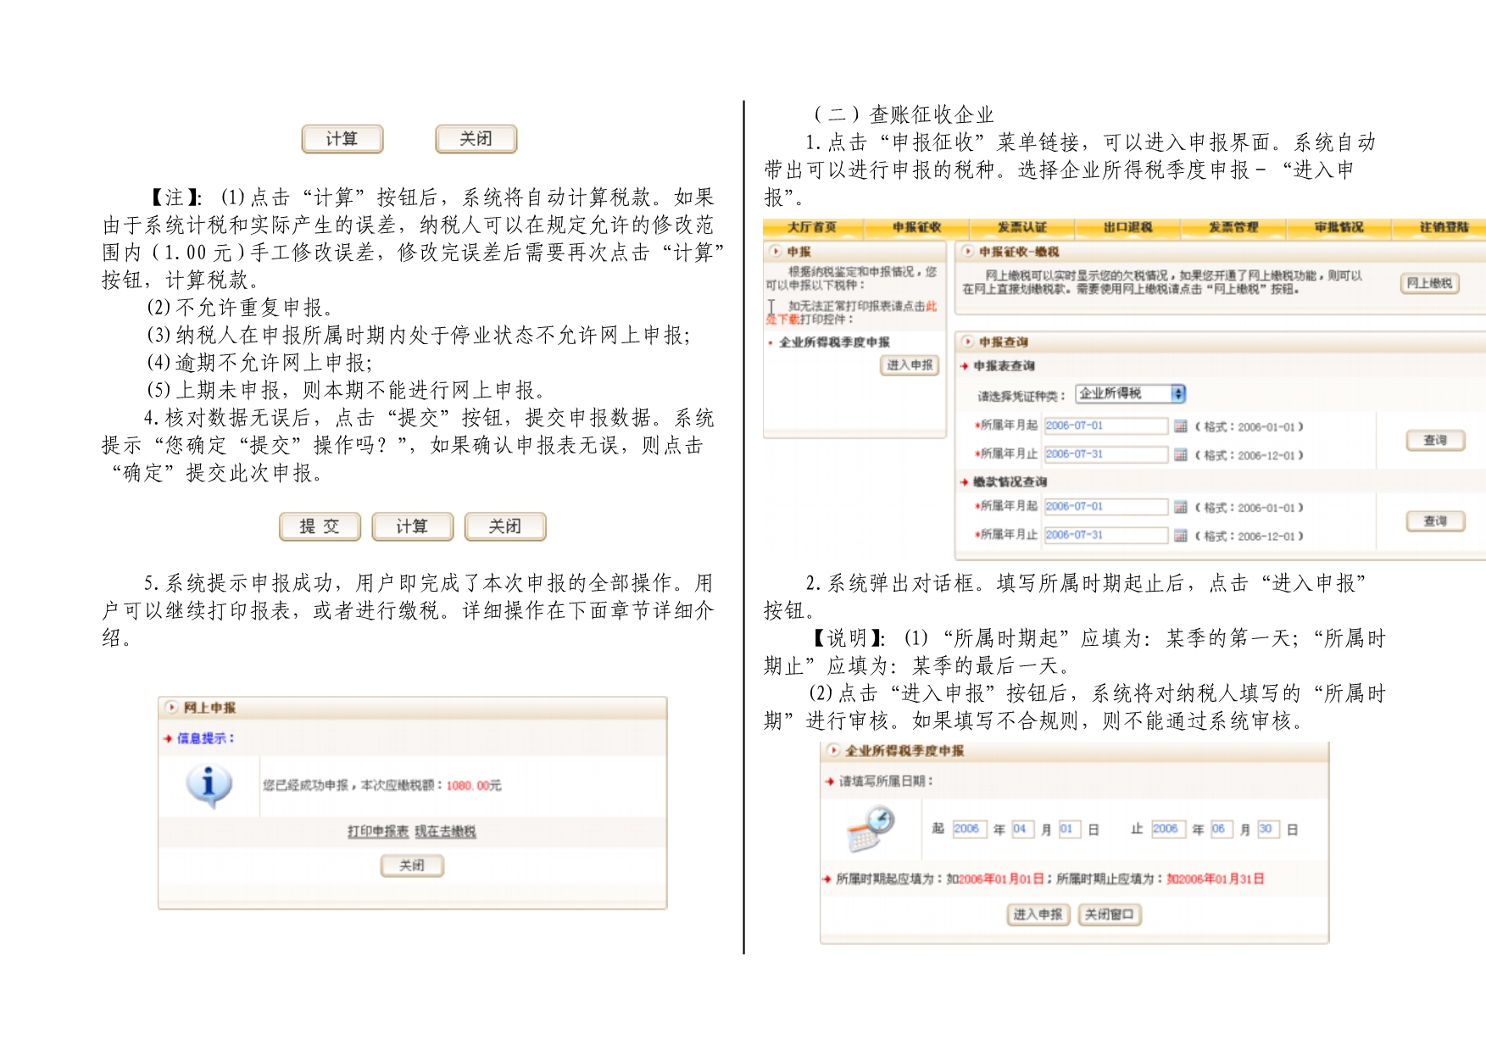Image resolution: width=1486 pixels, height=1051 pixels.
Task: Click the 企业所得税季度申报 item in the 申报 panel
Action: pyautogui.click(x=834, y=342)
